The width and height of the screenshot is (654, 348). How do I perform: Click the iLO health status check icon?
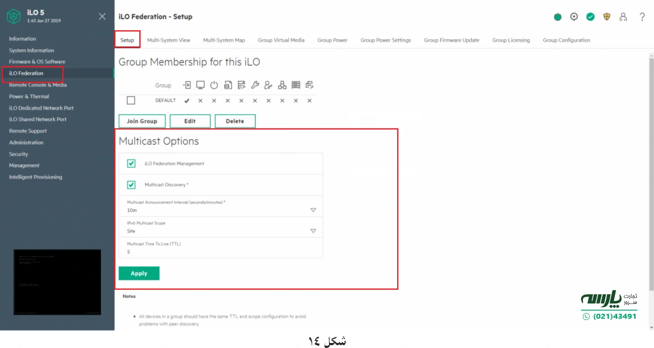tap(590, 17)
